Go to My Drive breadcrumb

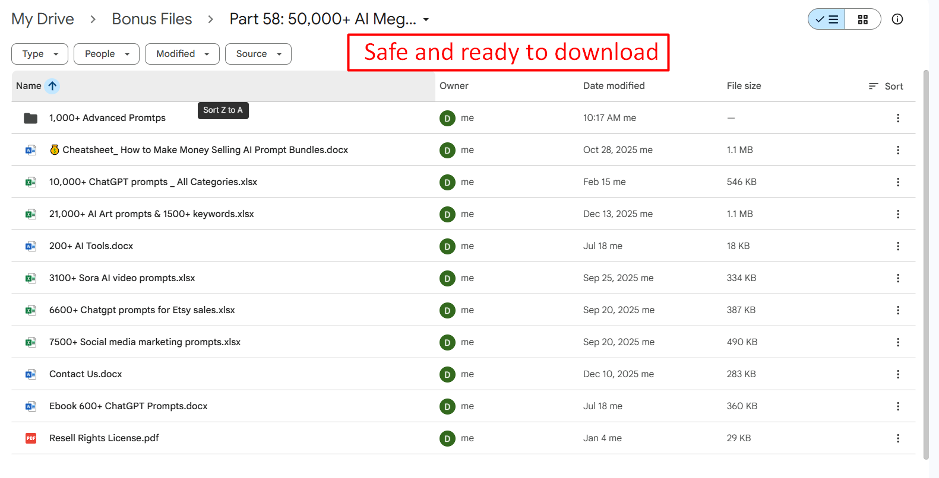tap(43, 19)
